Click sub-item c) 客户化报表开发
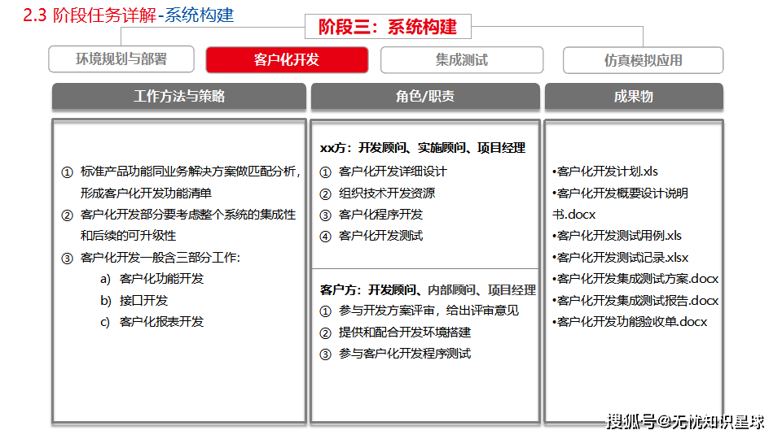This screenshot has height=439, width=782. (x=152, y=322)
